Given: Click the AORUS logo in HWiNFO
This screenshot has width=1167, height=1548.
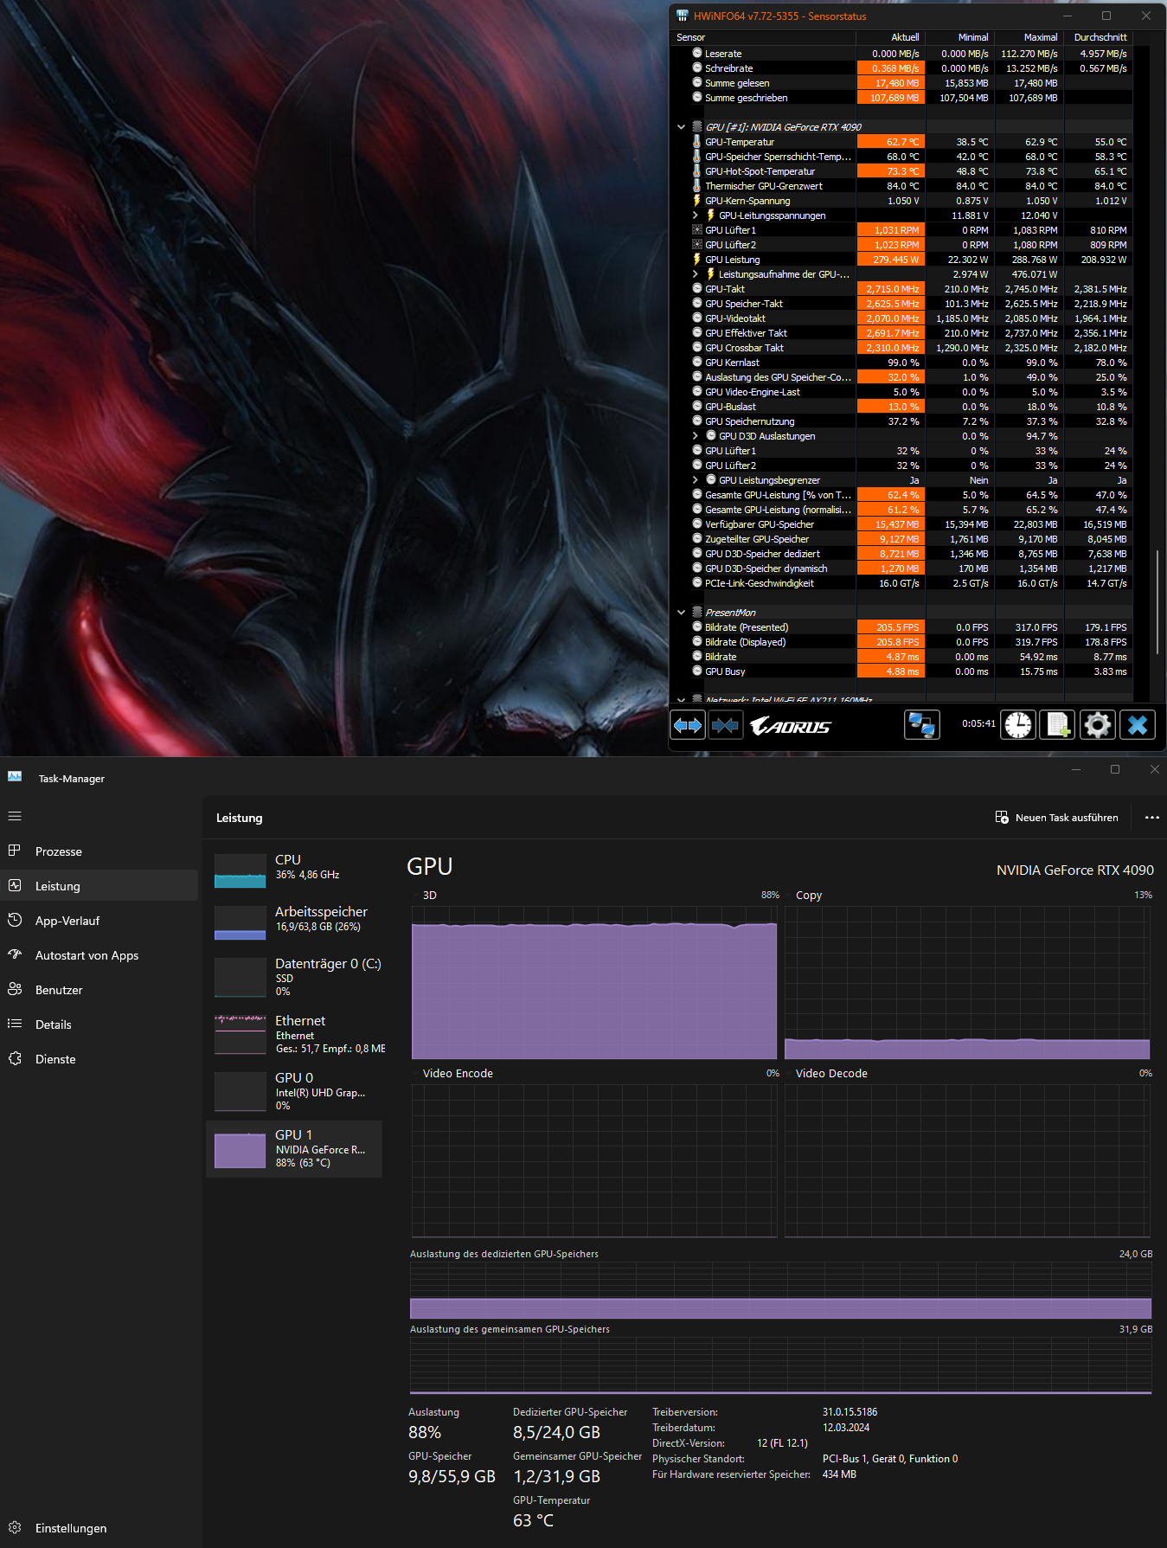Looking at the screenshot, I should point(790,726).
